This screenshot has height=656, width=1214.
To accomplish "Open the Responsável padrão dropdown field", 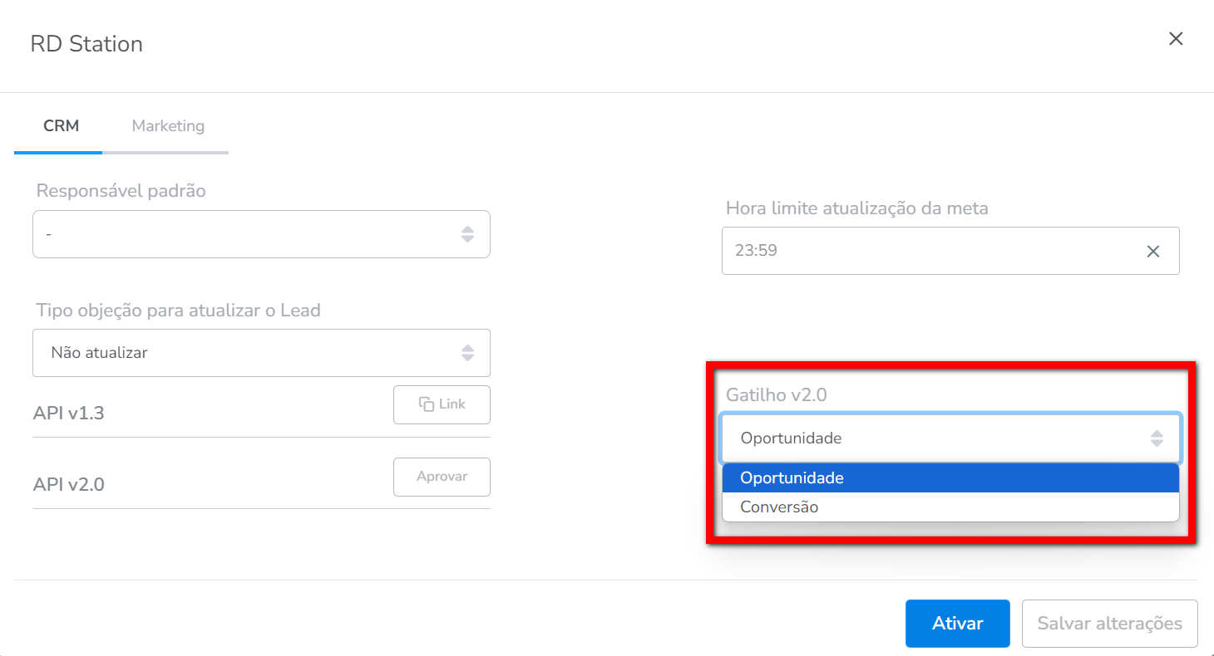I will 249,234.
